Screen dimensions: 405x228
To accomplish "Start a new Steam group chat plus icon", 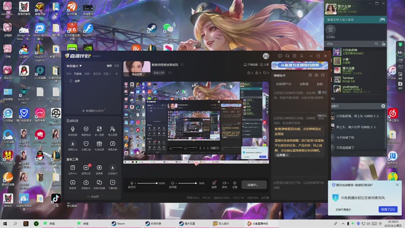I will (x=383, y=106).
